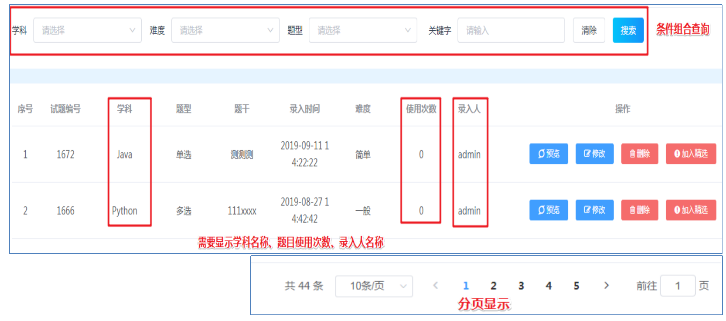Delete question 1672 with 删除
726x321 pixels.
640,154
